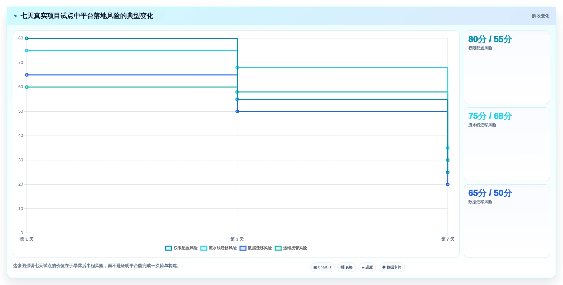This screenshot has width=563, height=285.
Task: Click the Chart.js tag button
Action: tap(322, 267)
